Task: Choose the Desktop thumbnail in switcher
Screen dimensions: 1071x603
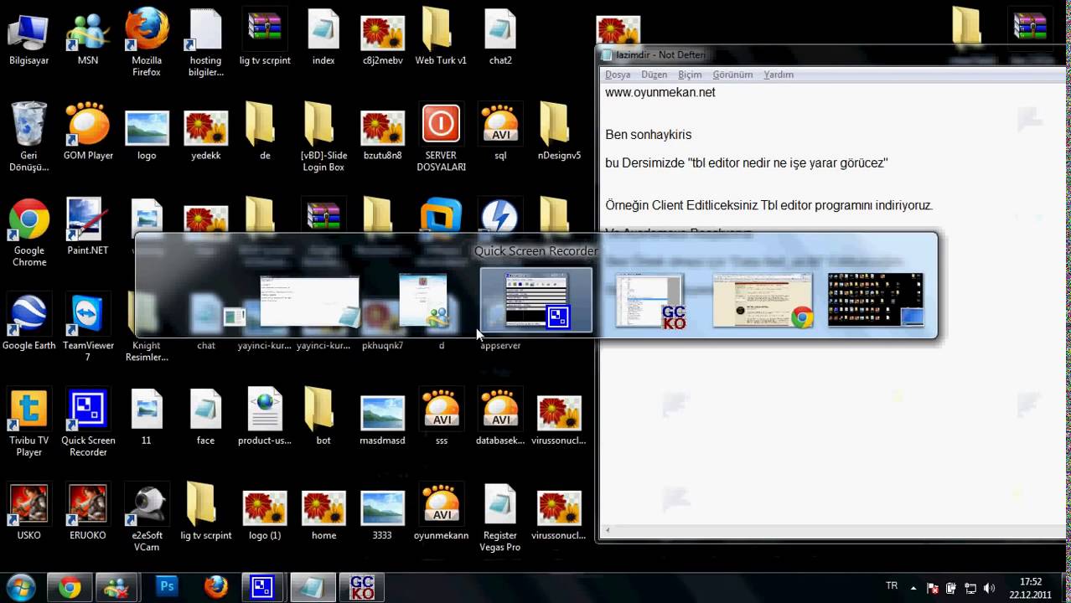Action: (x=876, y=300)
